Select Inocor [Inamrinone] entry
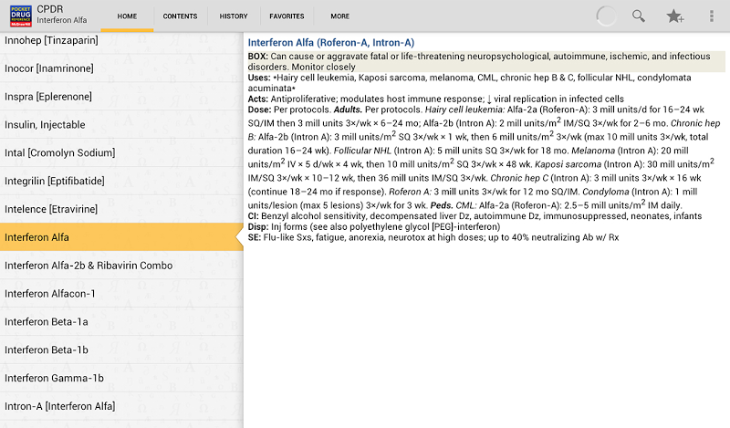The width and height of the screenshot is (730, 428). pyautogui.click(x=121, y=68)
